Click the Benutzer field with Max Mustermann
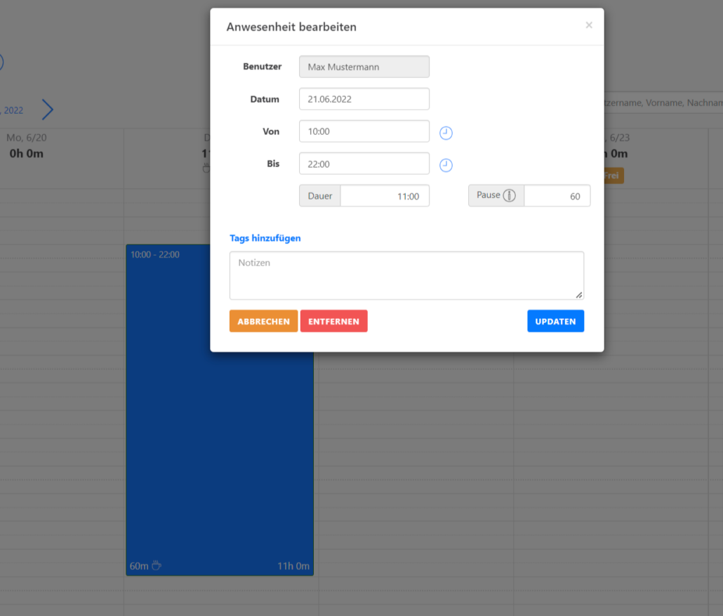 click(364, 67)
